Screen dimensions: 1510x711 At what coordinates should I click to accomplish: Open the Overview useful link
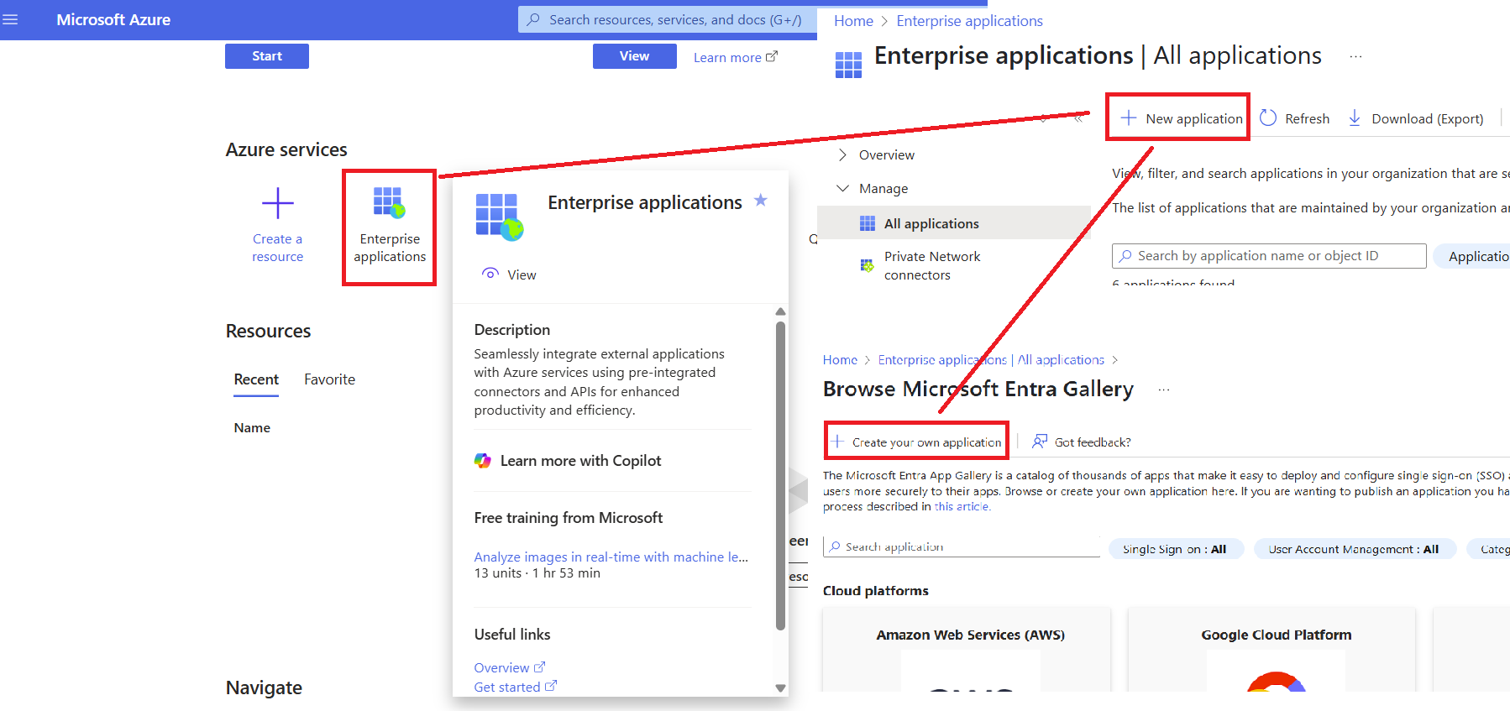pyautogui.click(x=510, y=667)
